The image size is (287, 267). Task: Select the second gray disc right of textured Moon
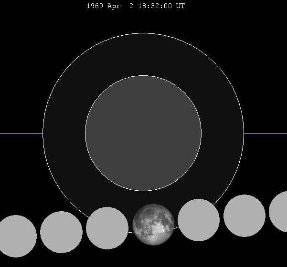point(244,216)
